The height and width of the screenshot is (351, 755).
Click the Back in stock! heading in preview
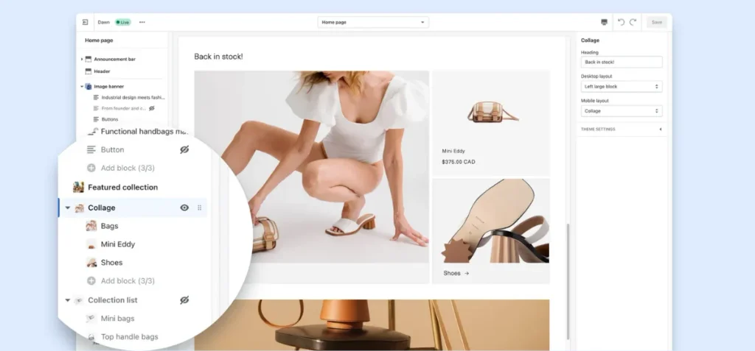[x=218, y=57]
